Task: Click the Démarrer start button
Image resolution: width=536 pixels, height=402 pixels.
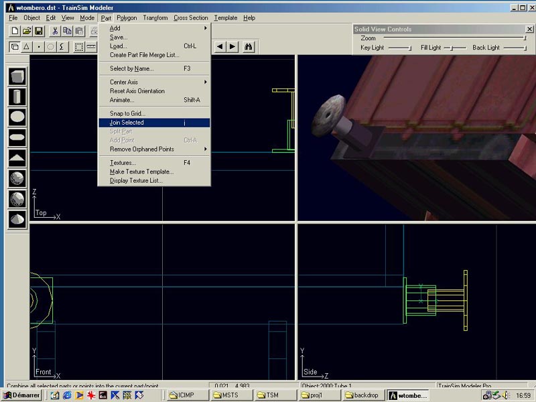Action: tap(22, 395)
